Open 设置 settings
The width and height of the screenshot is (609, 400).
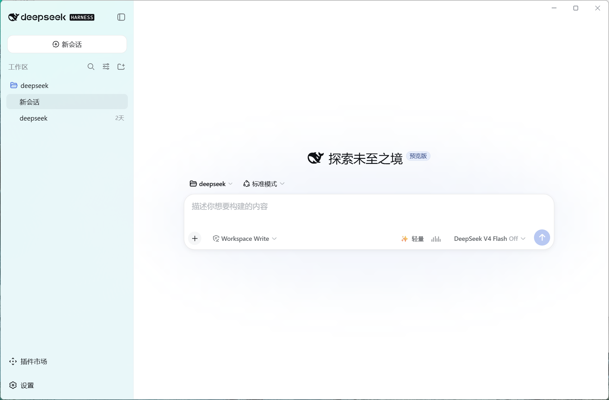22,385
